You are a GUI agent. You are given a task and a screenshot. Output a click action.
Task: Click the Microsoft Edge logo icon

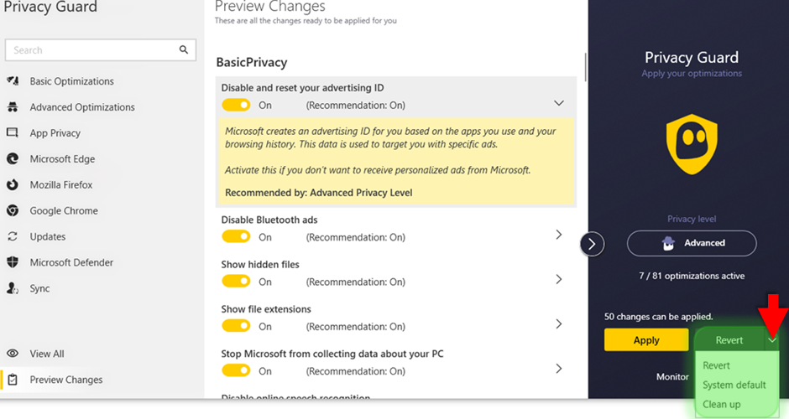[13, 158]
